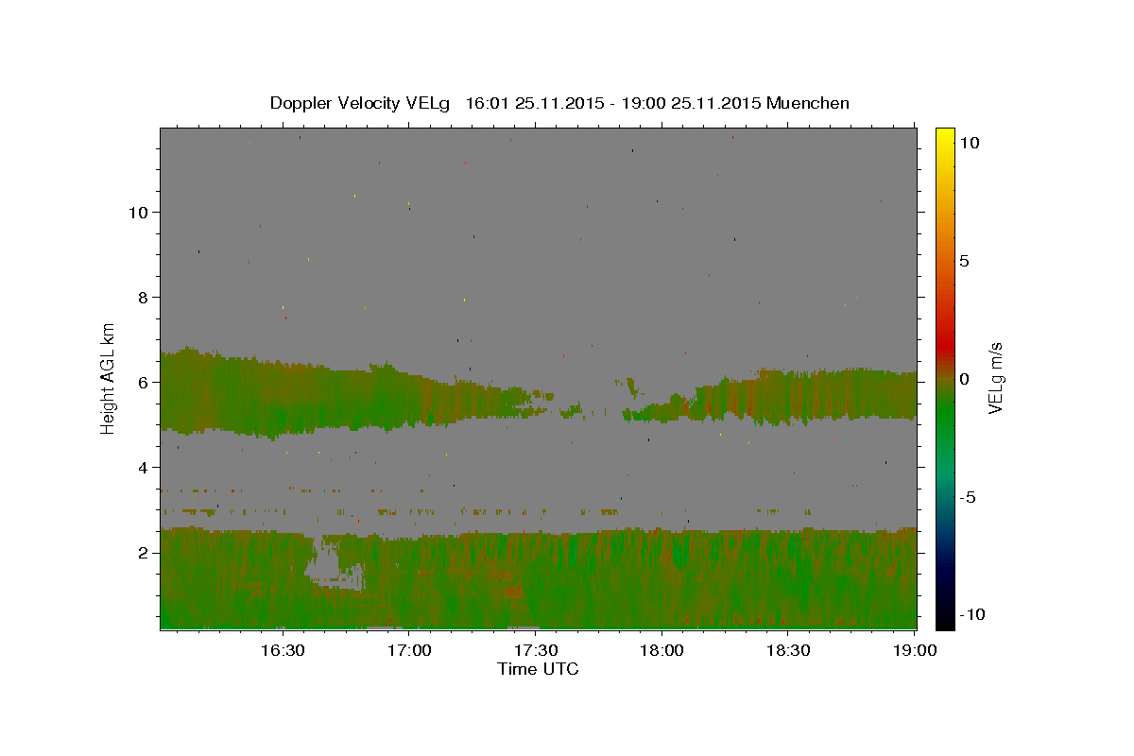Click the colorbar tick label 0
Screen dimensions: 1134x756
coord(964,379)
